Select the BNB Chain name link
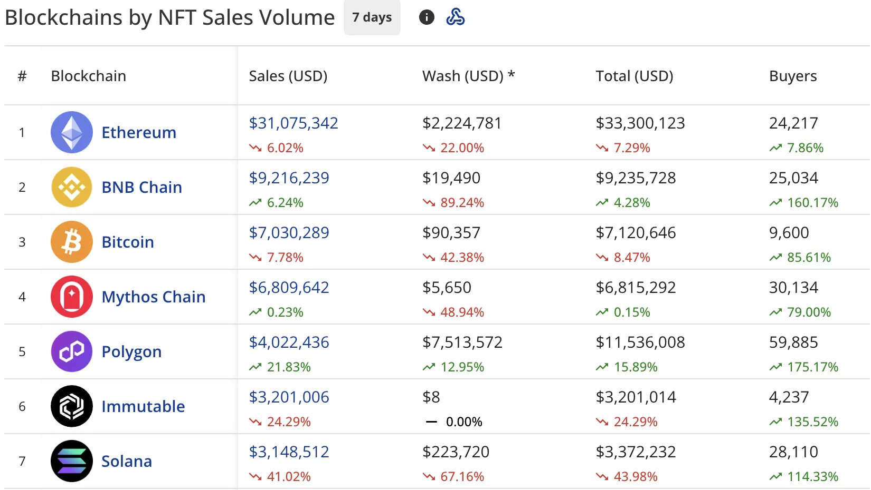The image size is (871, 490). point(141,187)
